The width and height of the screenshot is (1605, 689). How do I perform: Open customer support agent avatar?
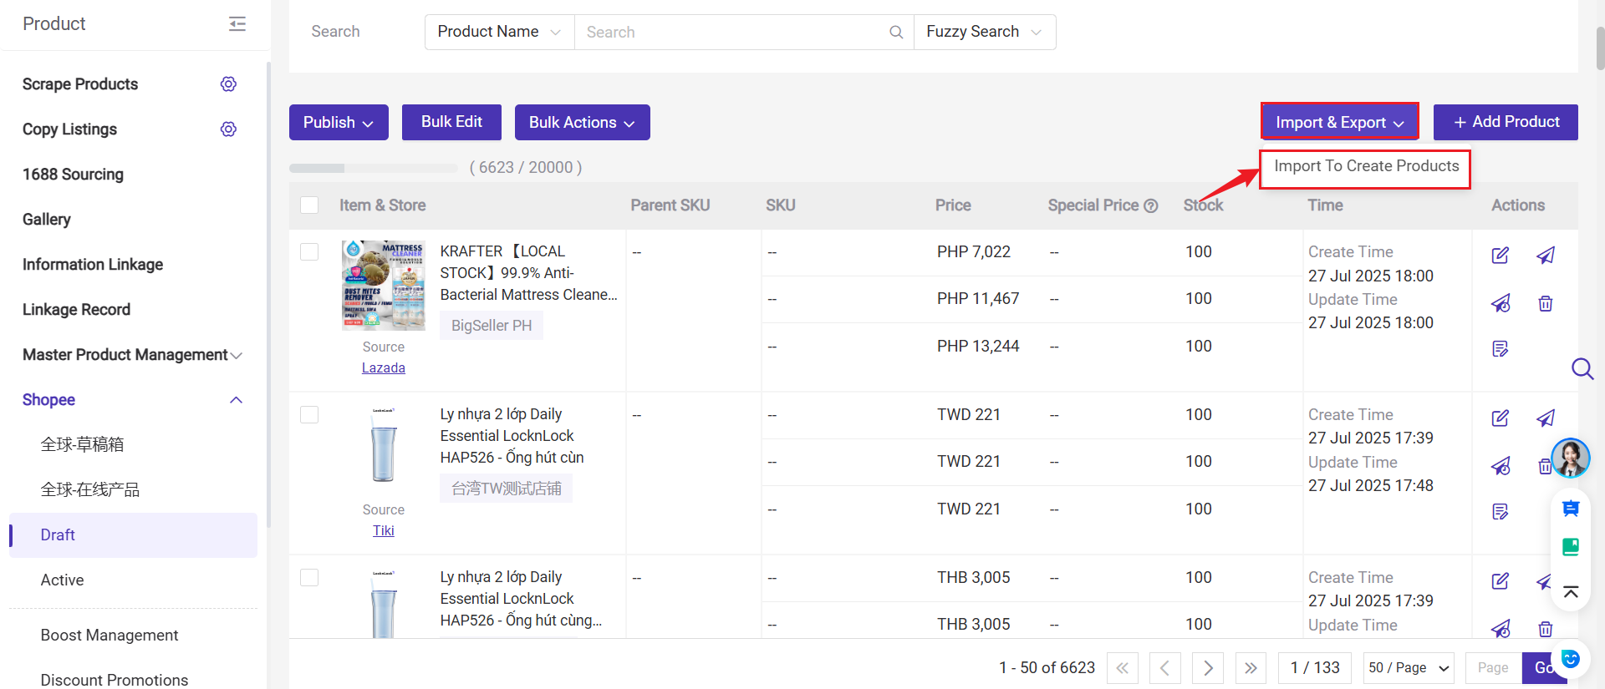pyautogui.click(x=1571, y=458)
